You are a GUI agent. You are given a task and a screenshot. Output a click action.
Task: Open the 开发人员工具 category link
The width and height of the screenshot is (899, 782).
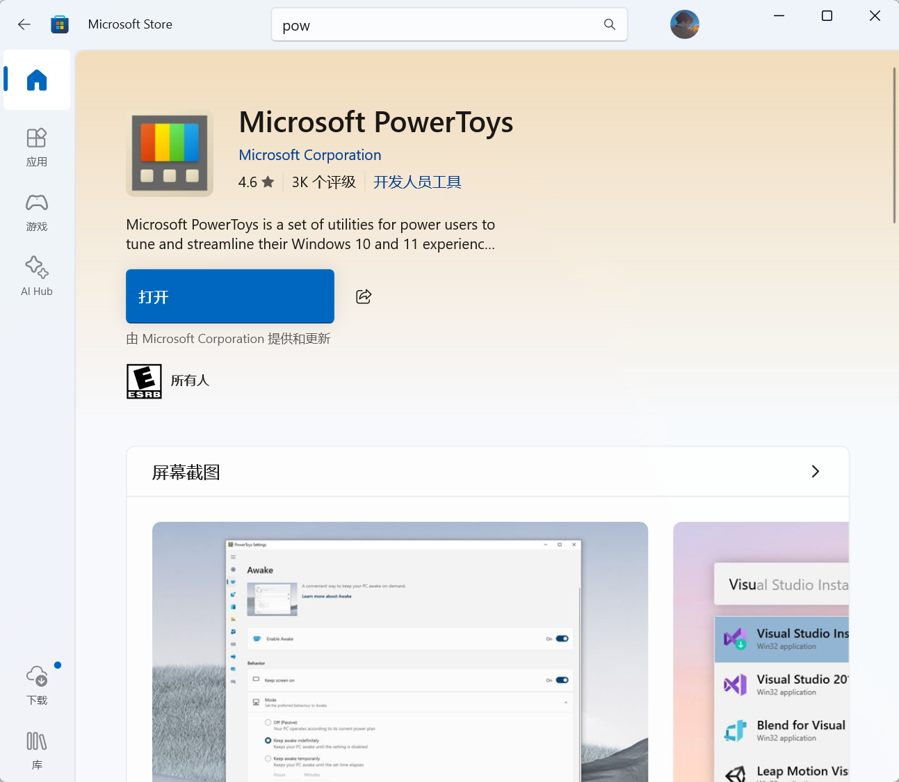(x=417, y=182)
